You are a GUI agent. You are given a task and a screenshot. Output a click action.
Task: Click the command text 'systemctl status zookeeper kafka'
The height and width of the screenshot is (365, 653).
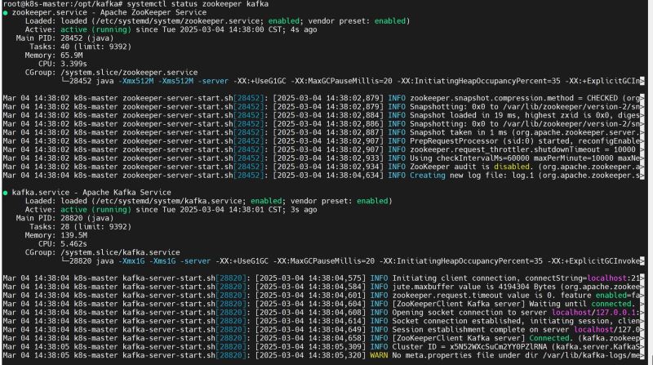198,4
